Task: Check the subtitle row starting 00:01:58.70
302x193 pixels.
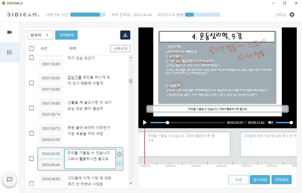Action: (32, 133)
